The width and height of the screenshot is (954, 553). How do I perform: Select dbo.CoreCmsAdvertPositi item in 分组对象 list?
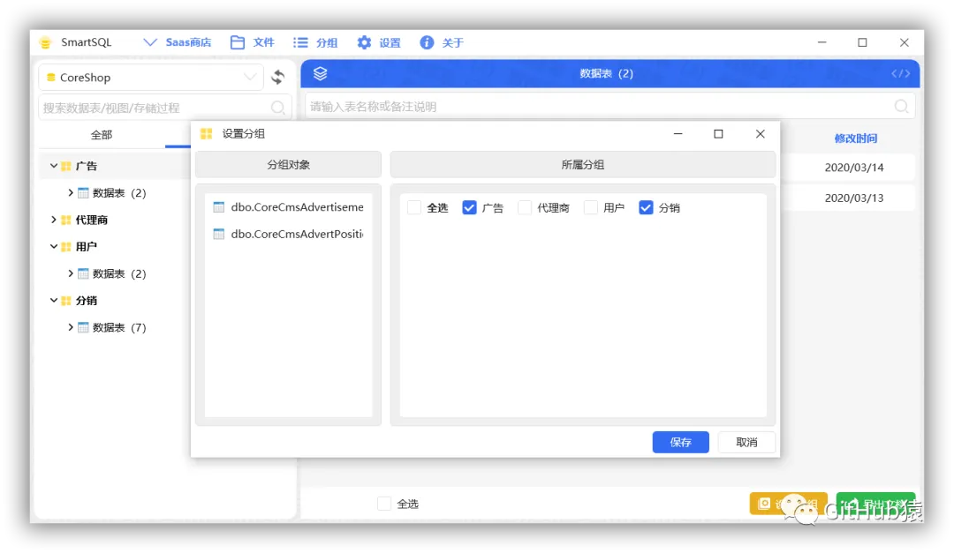pos(288,234)
